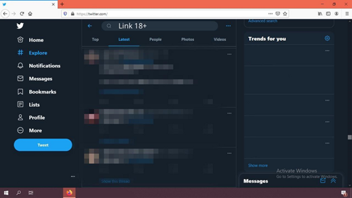Click the Link 18+ search field
352x198 pixels.
pyautogui.click(x=159, y=26)
